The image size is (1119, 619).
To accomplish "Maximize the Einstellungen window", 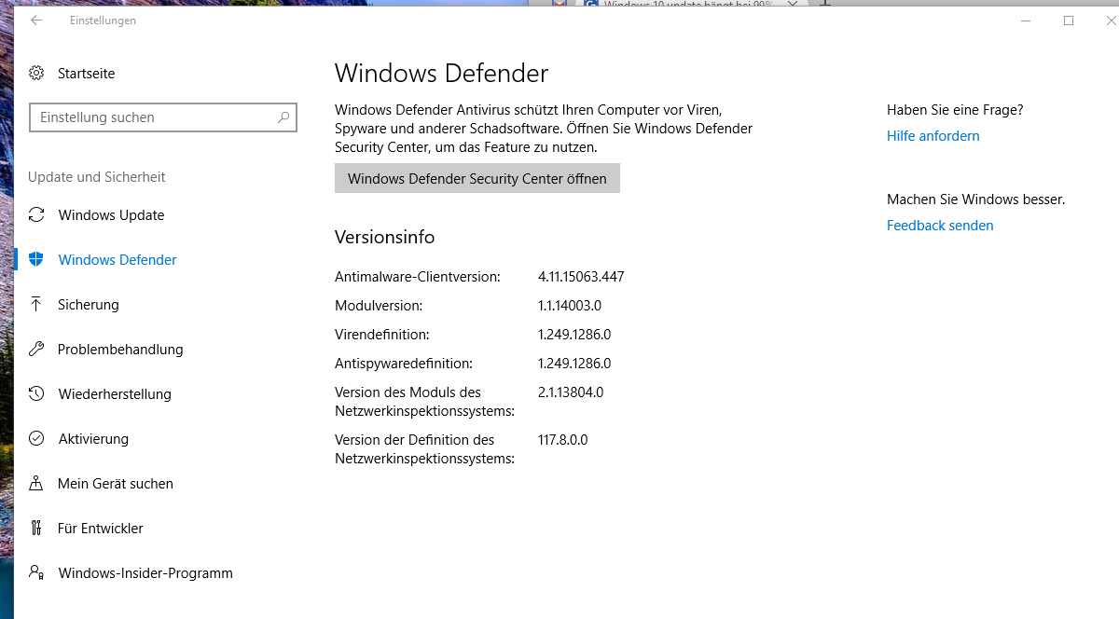I will (1069, 21).
